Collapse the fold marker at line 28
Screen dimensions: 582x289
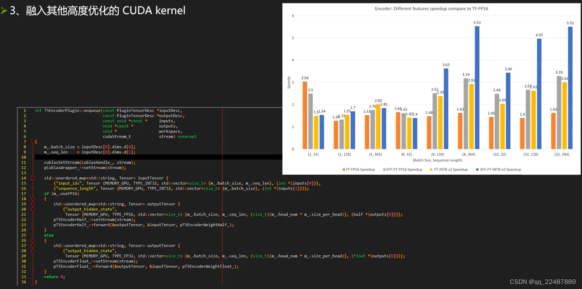click(33, 251)
